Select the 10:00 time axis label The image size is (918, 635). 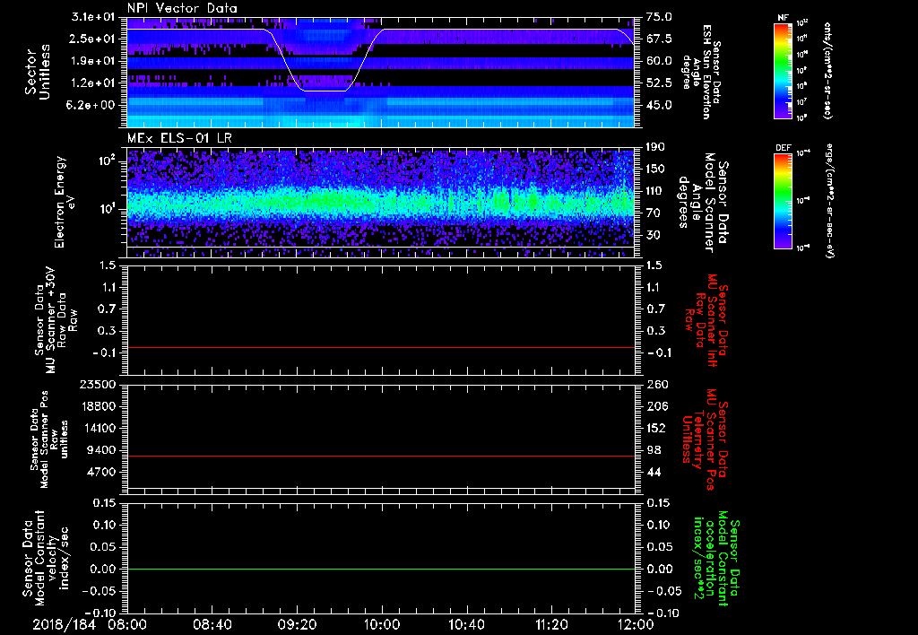coord(383,623)
